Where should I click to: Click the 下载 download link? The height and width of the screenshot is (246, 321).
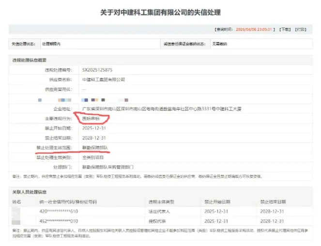coord(285,29)
